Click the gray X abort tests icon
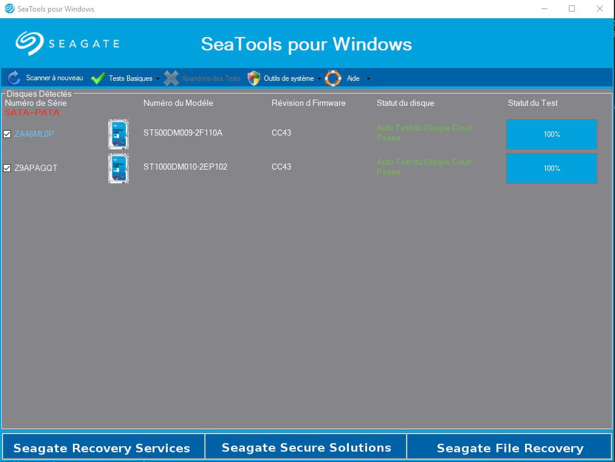Screen dimensions: 615x462 [x=171, y=78]
